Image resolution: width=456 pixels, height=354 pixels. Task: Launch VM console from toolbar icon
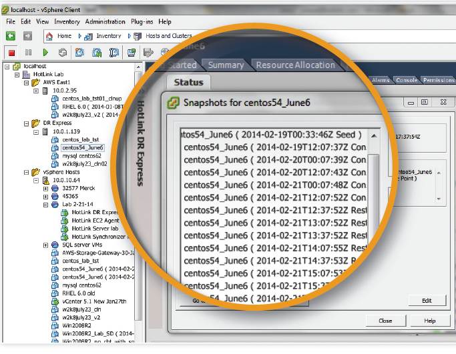(132, 53)
